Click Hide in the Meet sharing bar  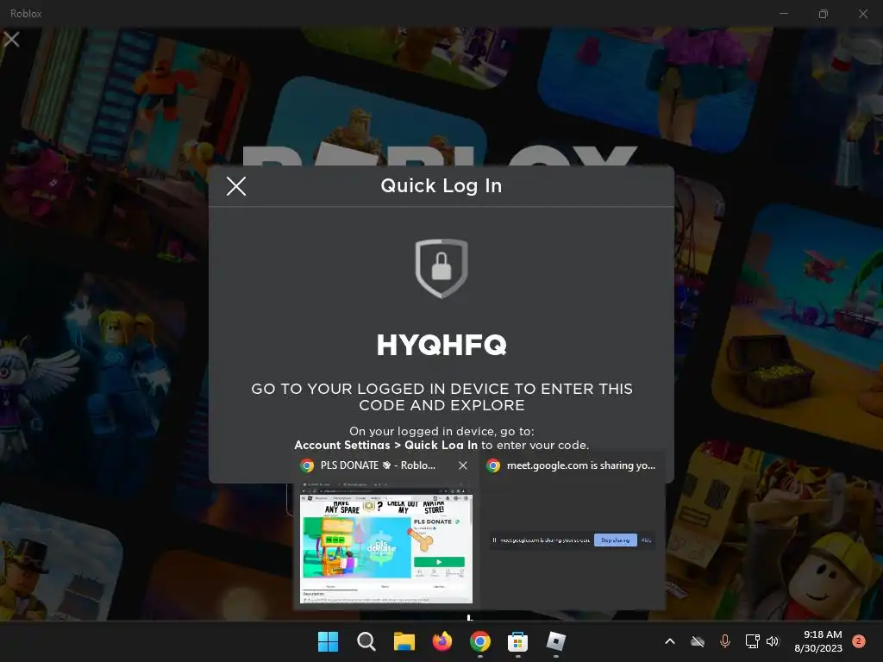pos(646,540)
